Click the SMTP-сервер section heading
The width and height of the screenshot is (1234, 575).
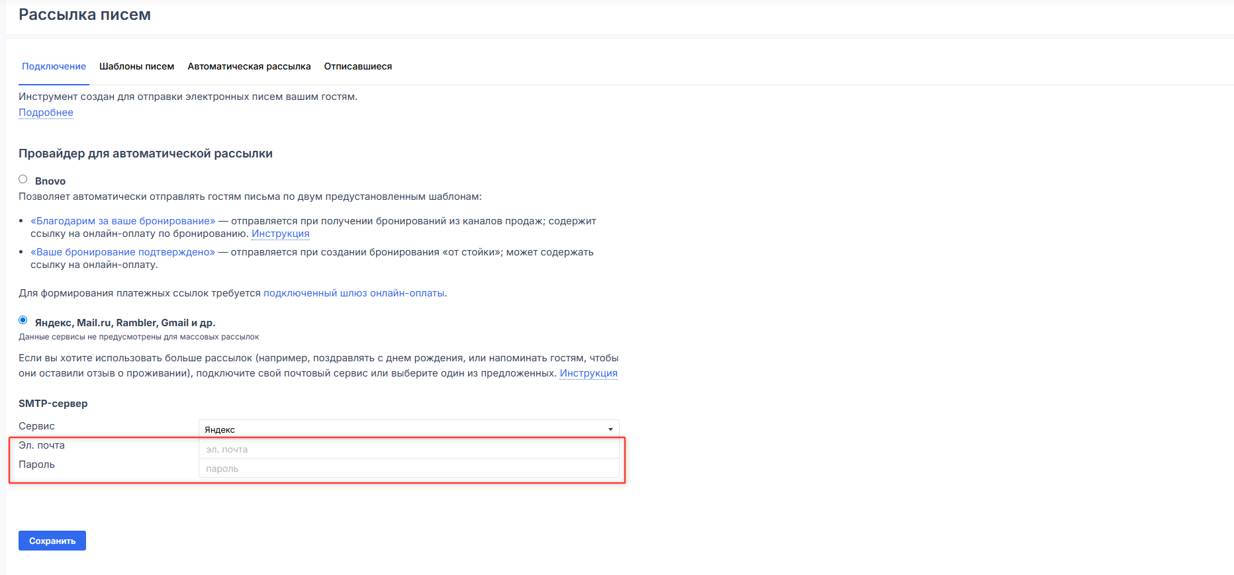(x=53, y=404)
